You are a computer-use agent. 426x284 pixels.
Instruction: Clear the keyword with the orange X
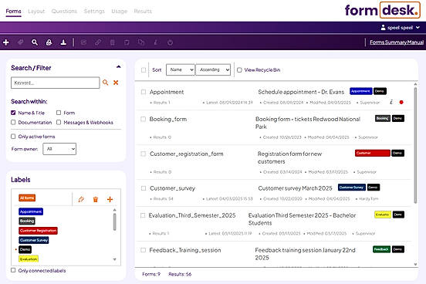[x=116, y=83]
